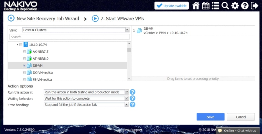Select the 10.10.10.74 host label
262x134 pixels.
[38, 45]
